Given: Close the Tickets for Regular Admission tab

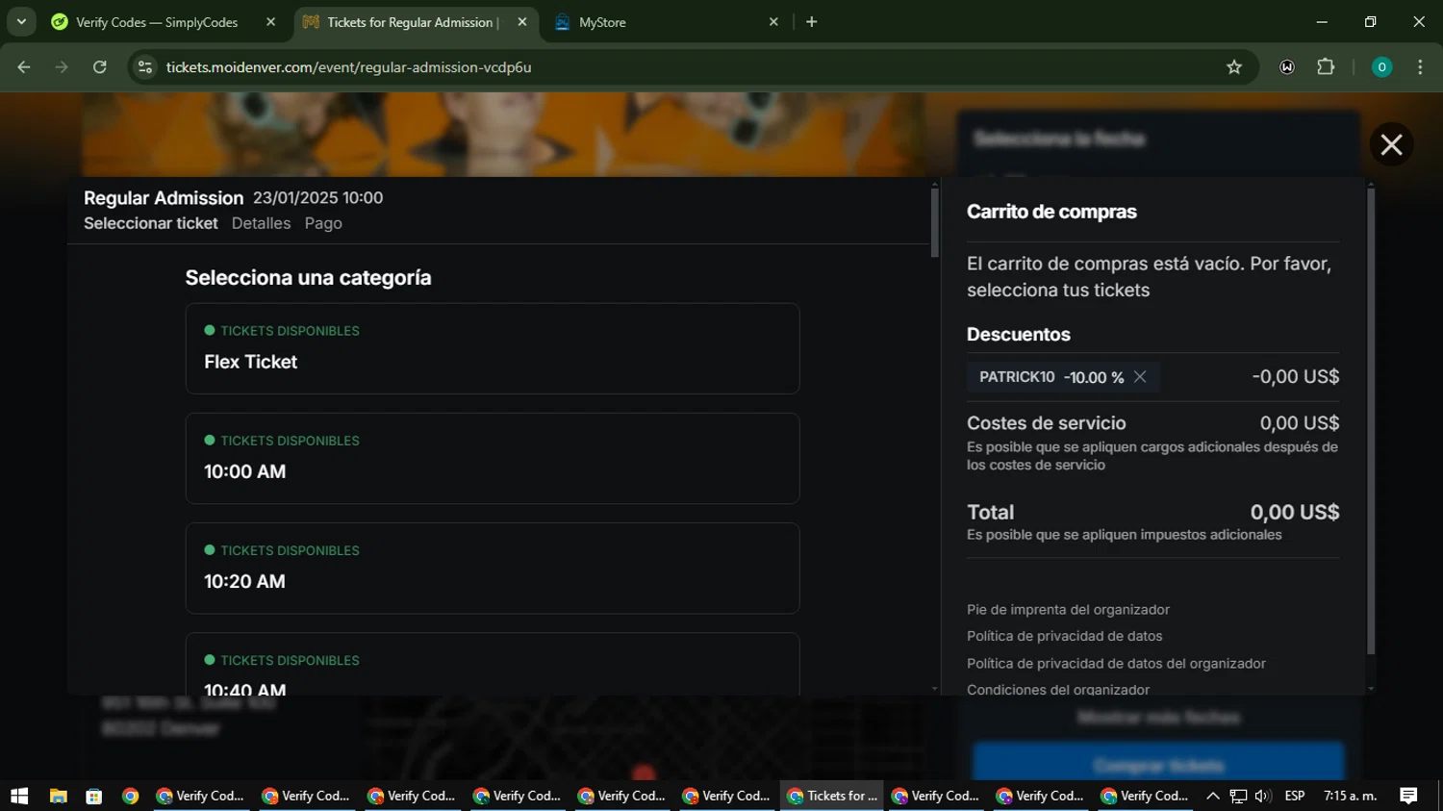Looking at the screenshot, I should coord(521,22).
